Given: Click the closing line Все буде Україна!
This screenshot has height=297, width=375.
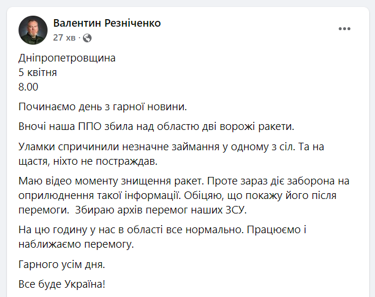Looking at the screenshot, I should [61, 284].
